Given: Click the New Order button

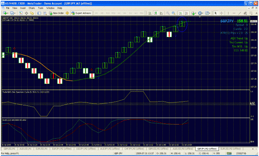Looking at the screenshot, I should (x=56, y=13).
